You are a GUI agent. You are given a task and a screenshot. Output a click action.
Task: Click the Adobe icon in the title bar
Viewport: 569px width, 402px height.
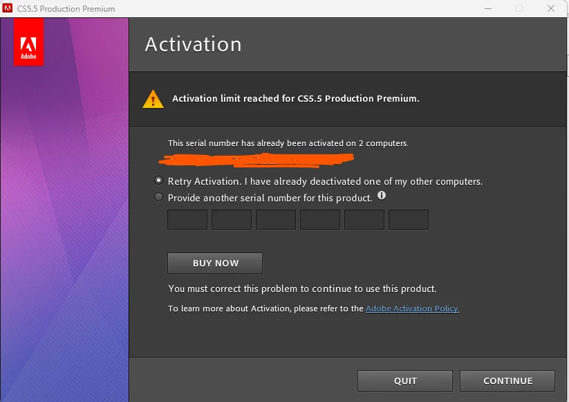pyautogui.click(x=7, y=8)
